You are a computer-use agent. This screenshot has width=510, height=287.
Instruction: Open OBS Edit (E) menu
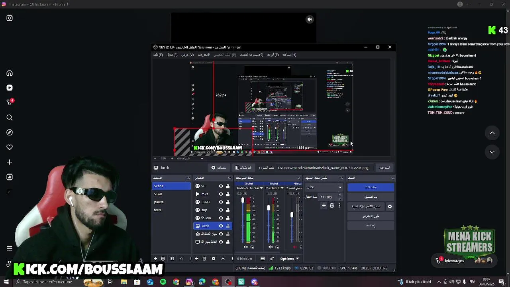pos(172,55)
